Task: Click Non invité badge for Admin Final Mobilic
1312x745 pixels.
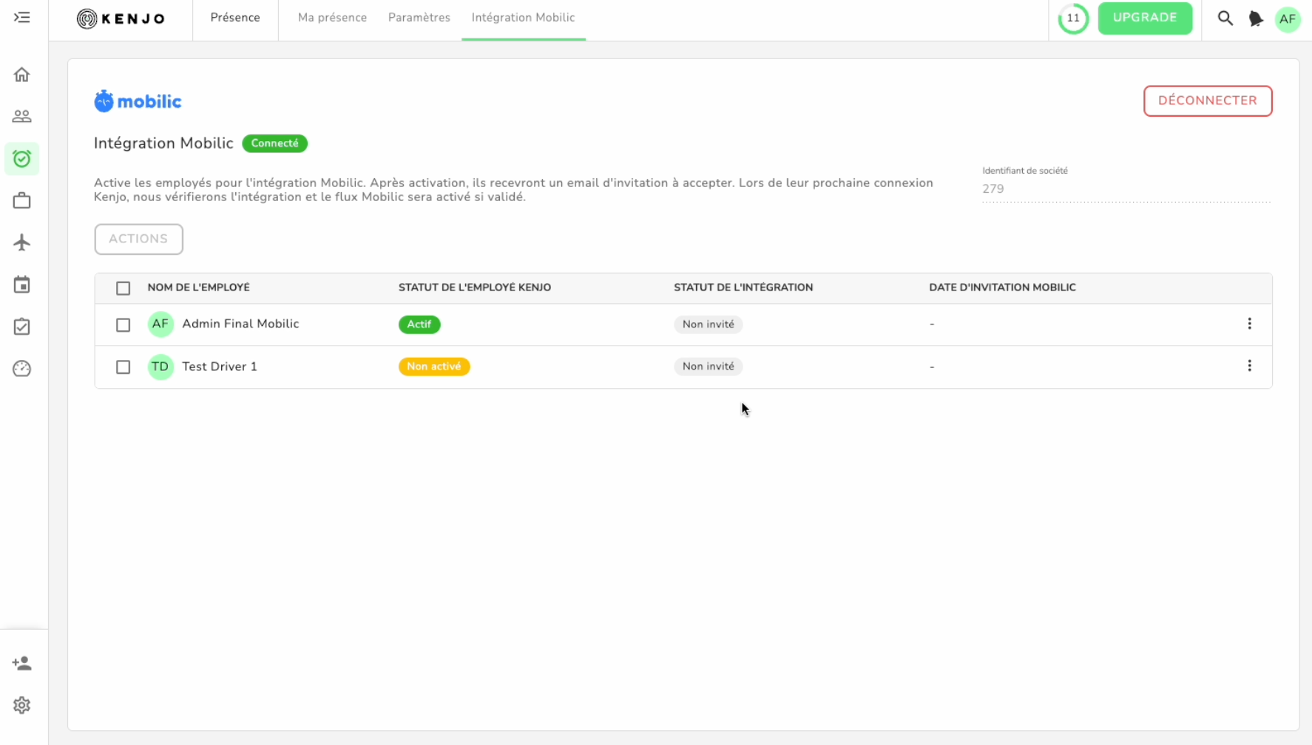Action: [709, 324]
